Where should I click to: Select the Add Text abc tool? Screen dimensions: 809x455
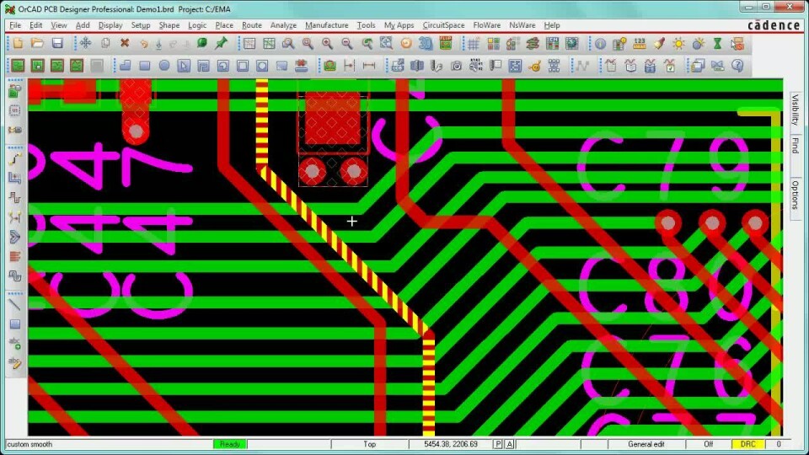(x=15, y=344)
